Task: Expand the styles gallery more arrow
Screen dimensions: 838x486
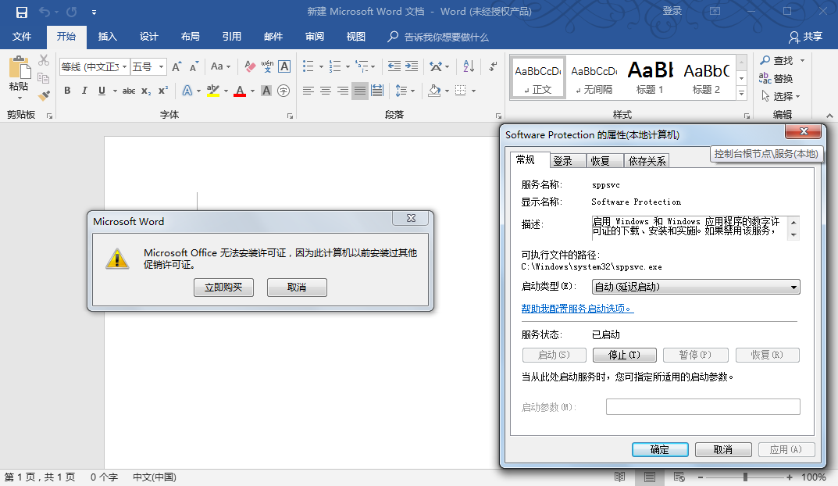Action: click(741, 93)
